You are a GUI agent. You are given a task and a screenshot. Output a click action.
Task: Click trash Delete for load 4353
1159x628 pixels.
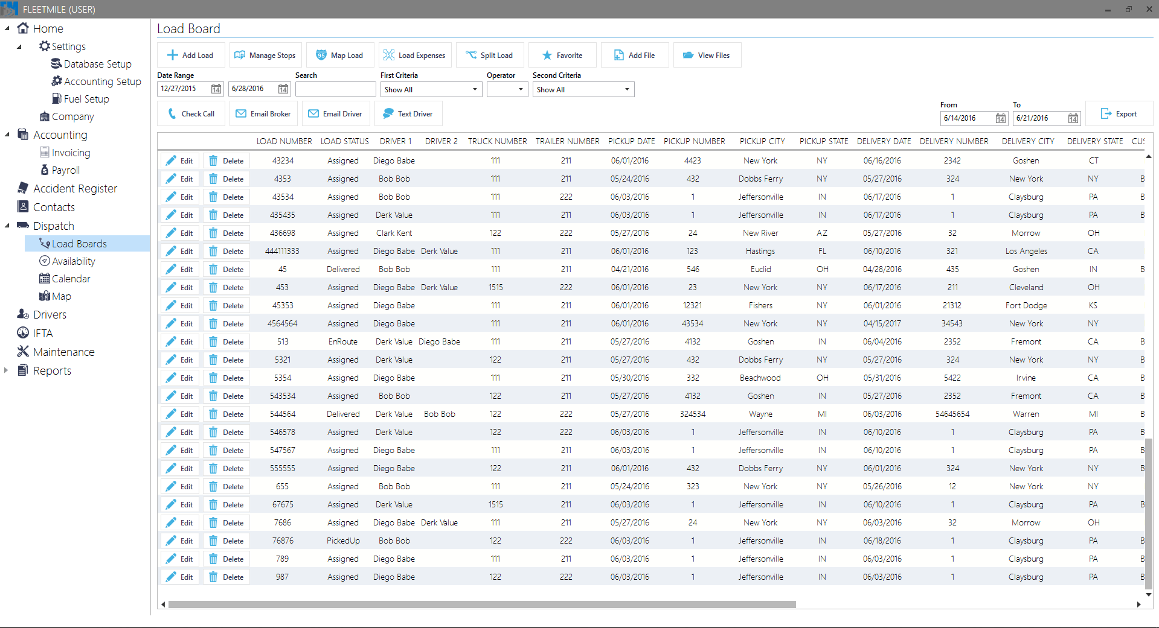coord(226,179)
